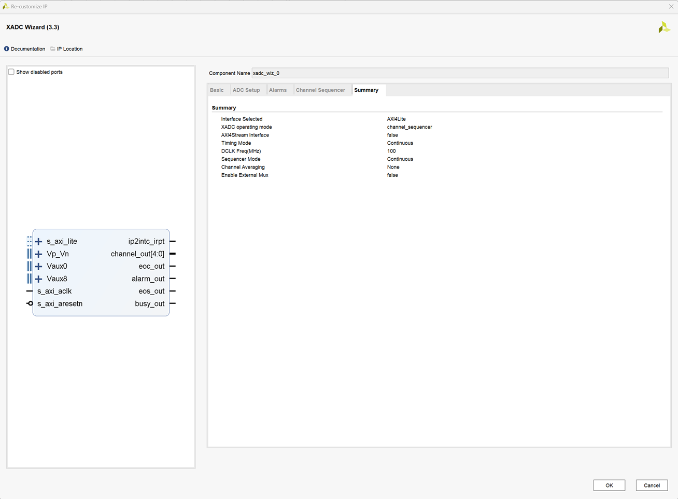This screenshot has width=678, height=499.
Task: Click the Channel Averaging label
Action: coord(243,167)
